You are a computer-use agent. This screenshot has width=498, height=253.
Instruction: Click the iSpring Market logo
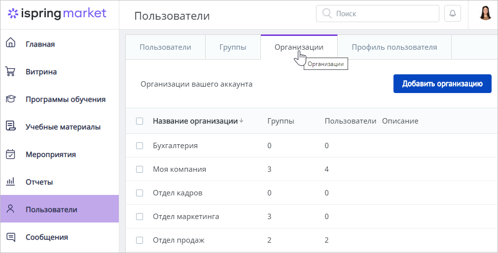57,13
